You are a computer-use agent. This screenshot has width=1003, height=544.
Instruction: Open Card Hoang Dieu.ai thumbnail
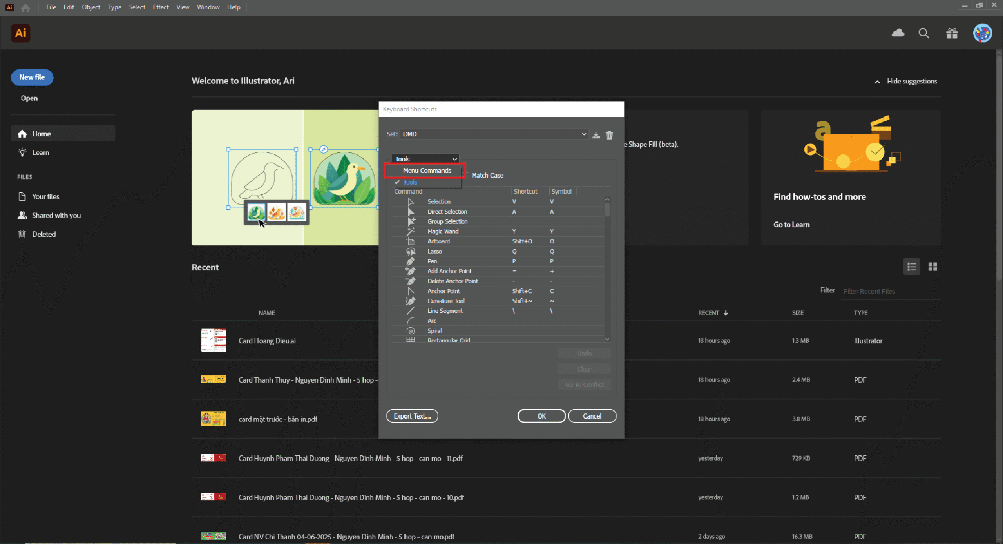214,340
